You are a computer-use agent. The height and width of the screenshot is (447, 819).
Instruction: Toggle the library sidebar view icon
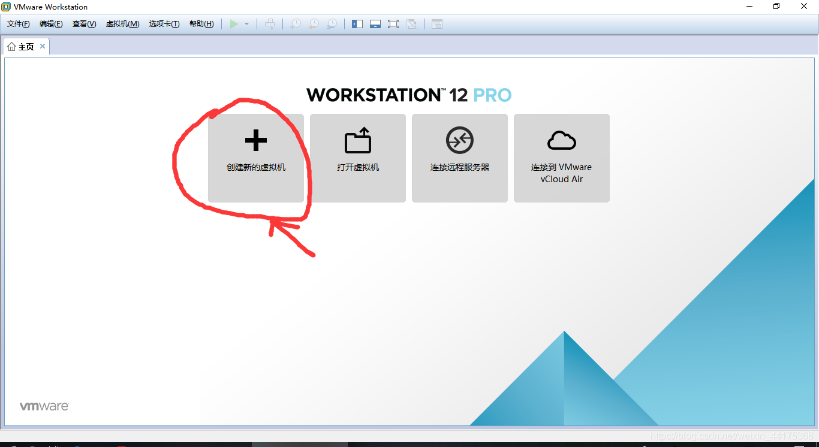click(357, 24)
